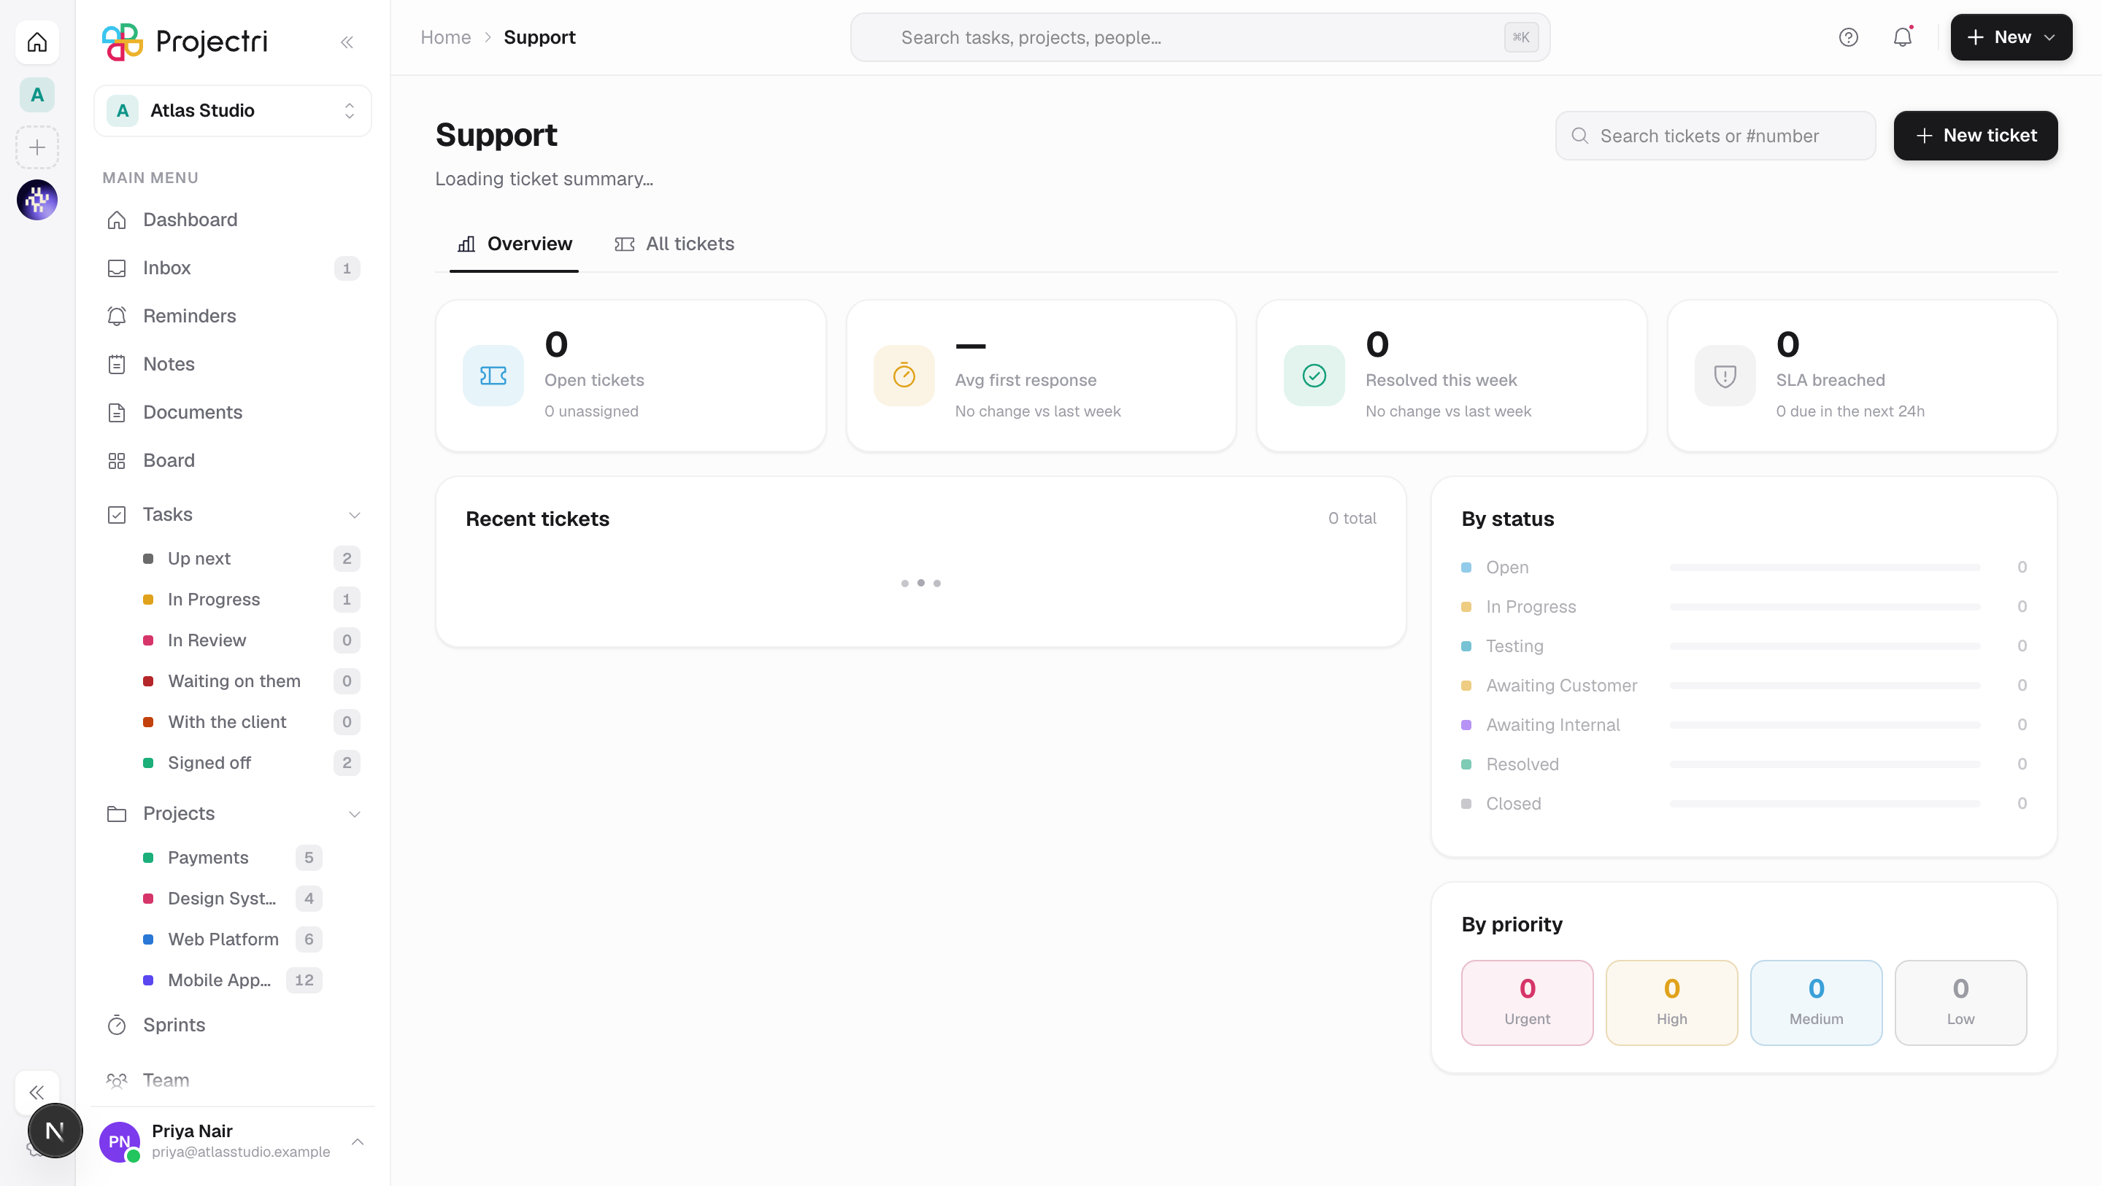Click the Notes notepad icon
Viewport: 2102px width, 1186px height.
[x=117, y=364]
